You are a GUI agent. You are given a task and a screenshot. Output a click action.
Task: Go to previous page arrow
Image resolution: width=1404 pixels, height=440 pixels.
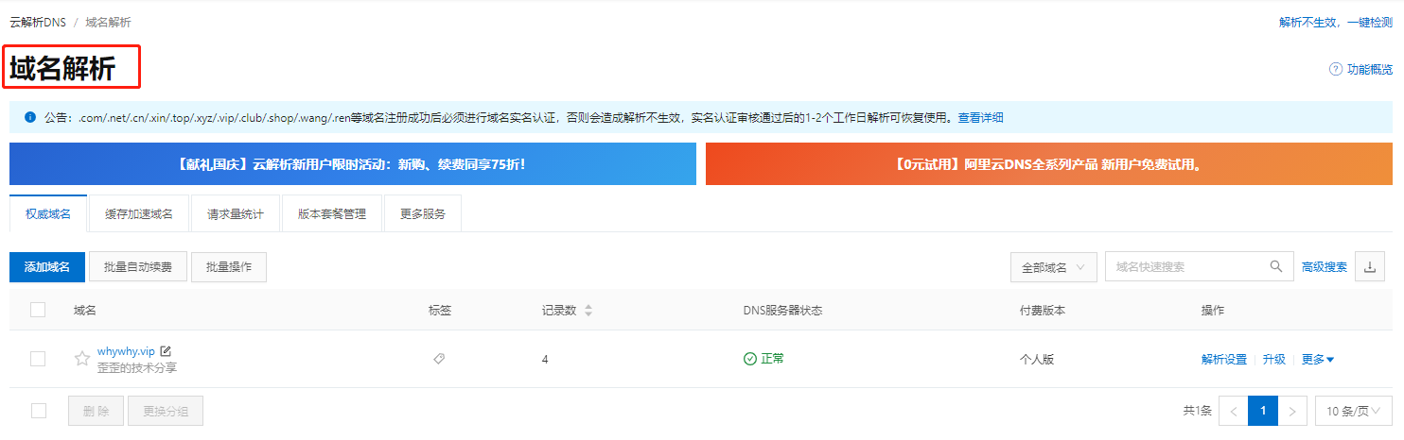point(1233,411)
